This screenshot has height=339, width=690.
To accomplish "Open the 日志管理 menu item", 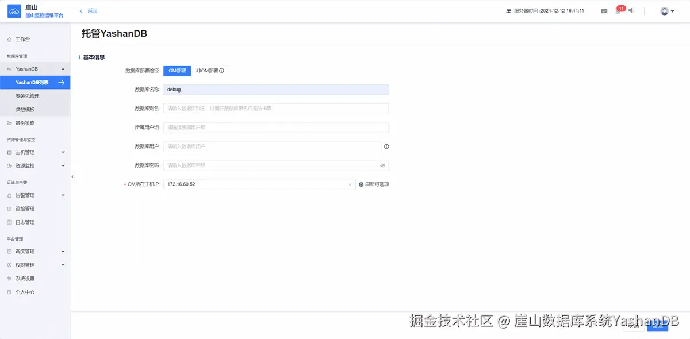I will pyautogui.click(x=35, y=222).
